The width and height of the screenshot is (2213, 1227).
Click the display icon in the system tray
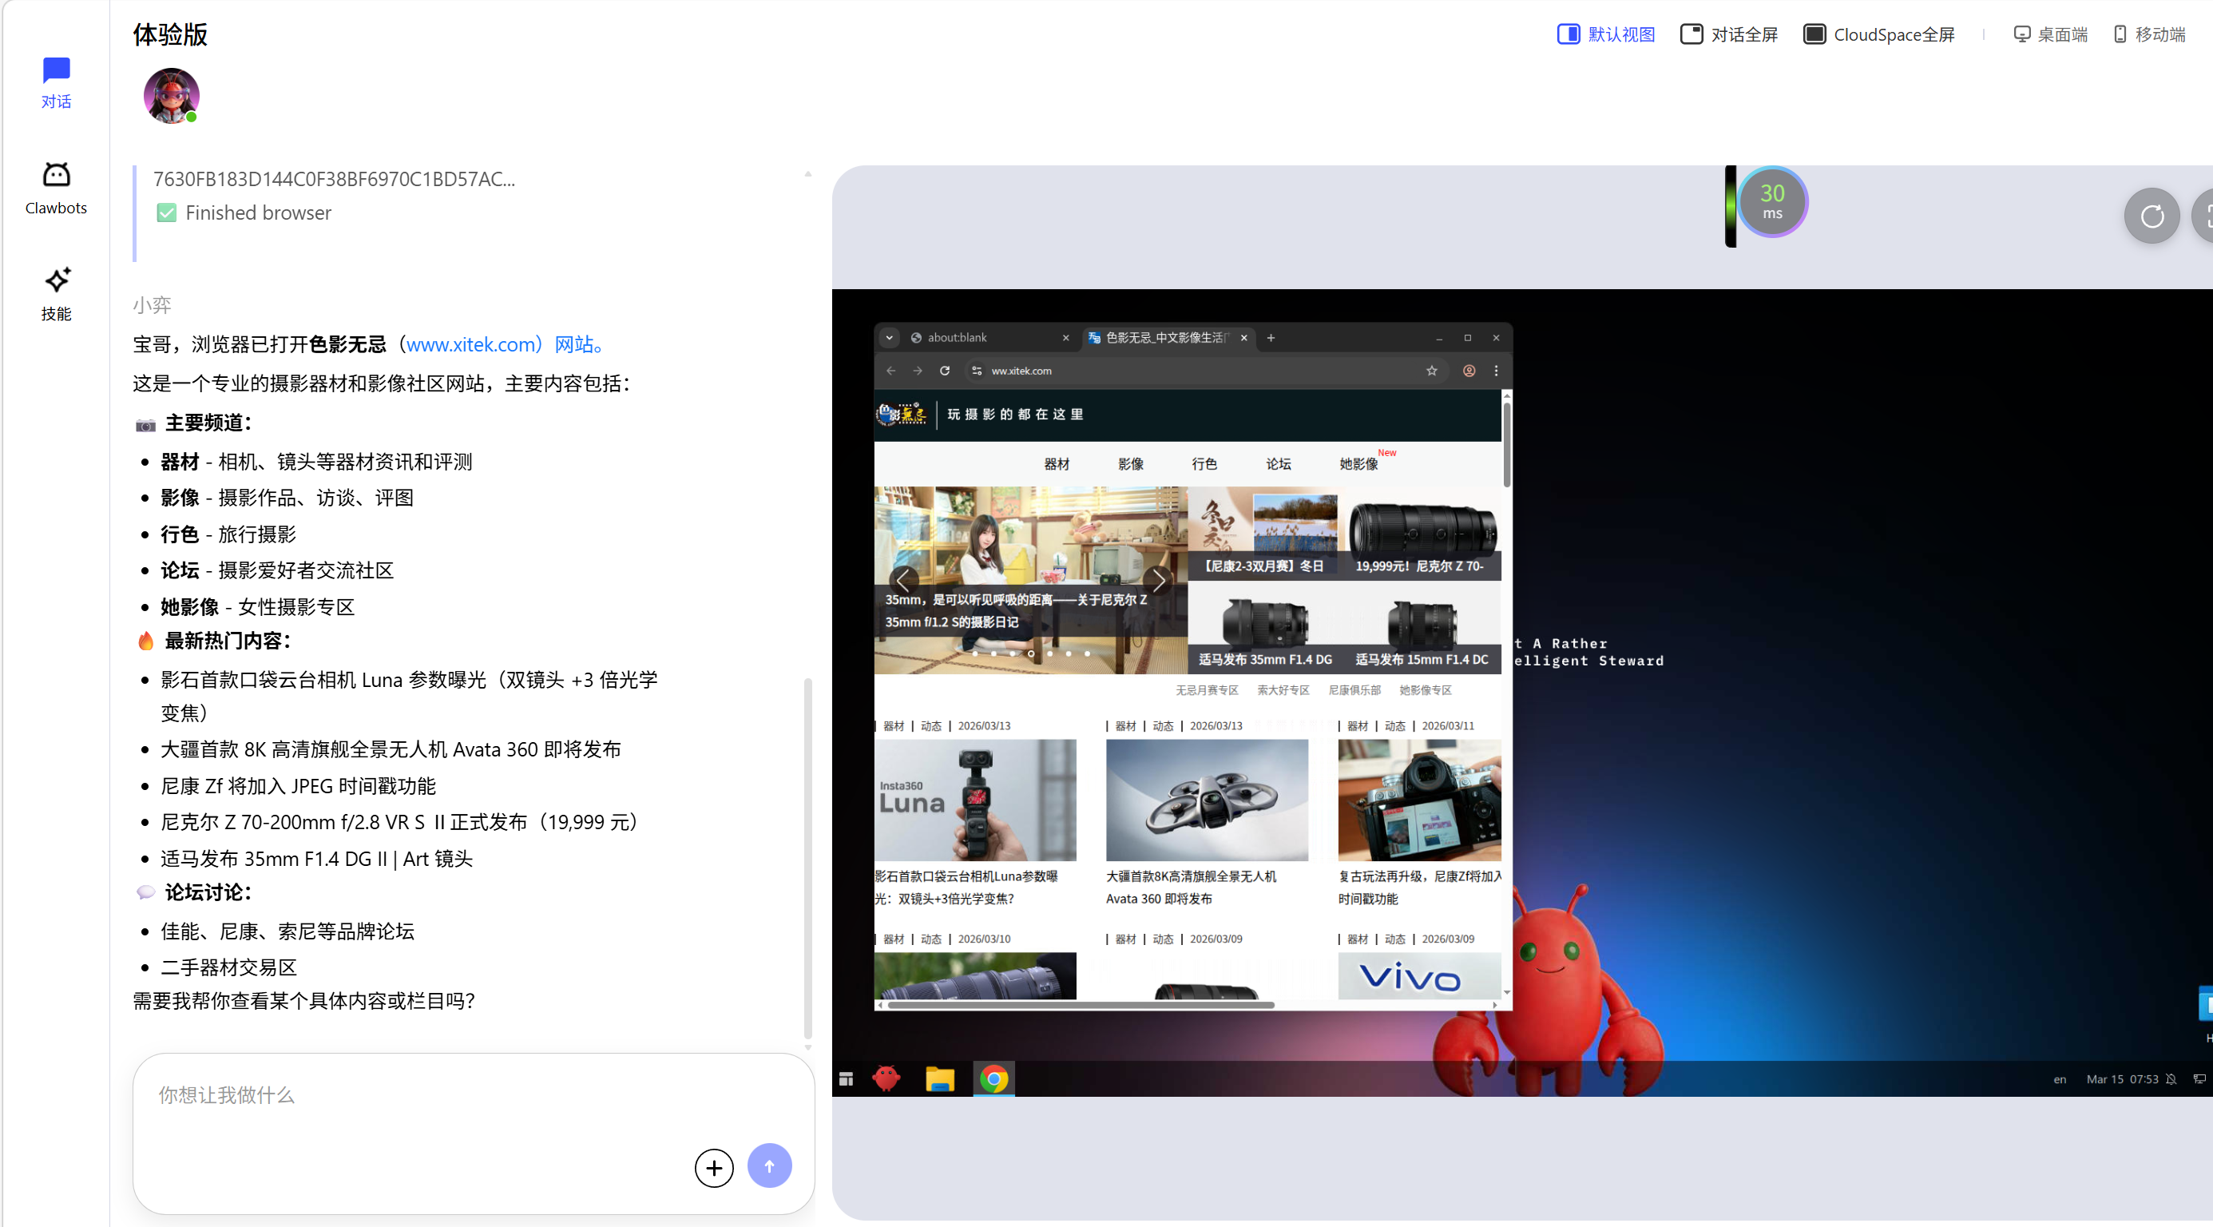click(x=2199, y=1079)
